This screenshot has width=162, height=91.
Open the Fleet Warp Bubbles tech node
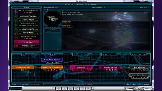click(52, 60)
